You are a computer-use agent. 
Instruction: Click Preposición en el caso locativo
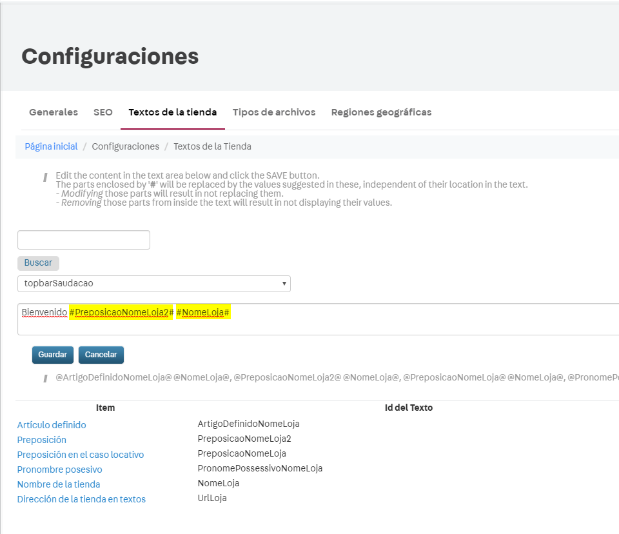click(81, 455)
